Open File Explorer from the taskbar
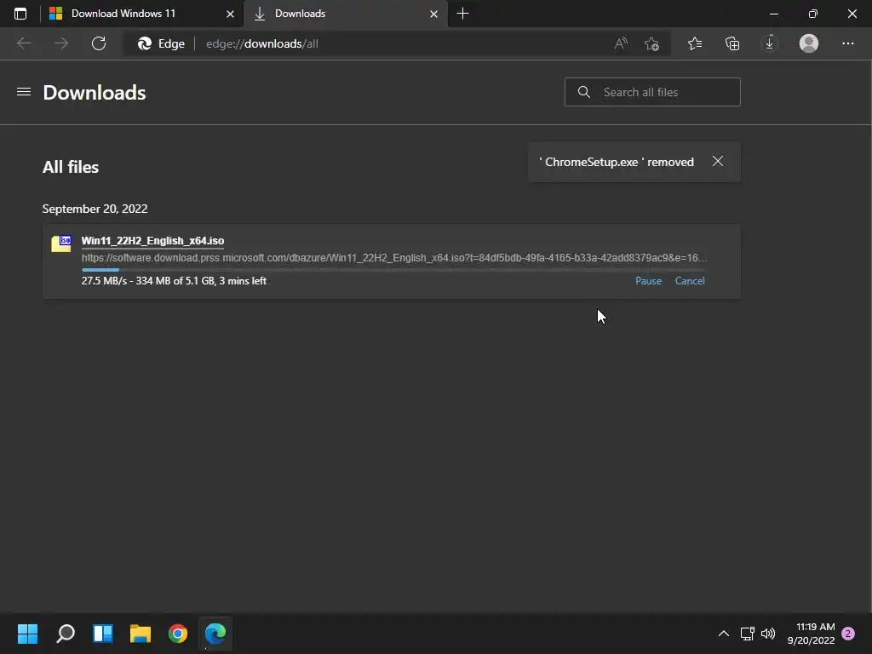872x654 pixels. coord(141,634)
